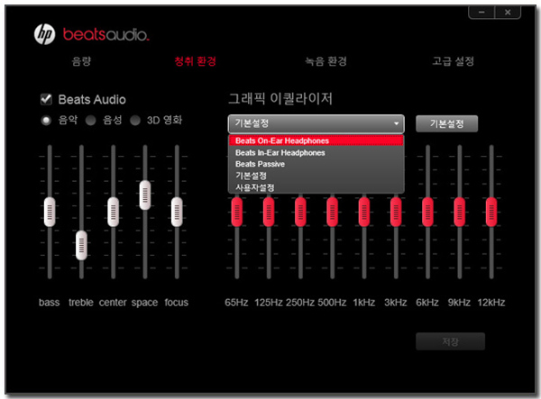Open the 고급 설정 tab

(453, 61)
